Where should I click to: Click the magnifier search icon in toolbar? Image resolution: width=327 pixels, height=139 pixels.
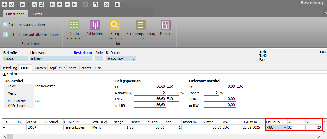pos(34,4)
